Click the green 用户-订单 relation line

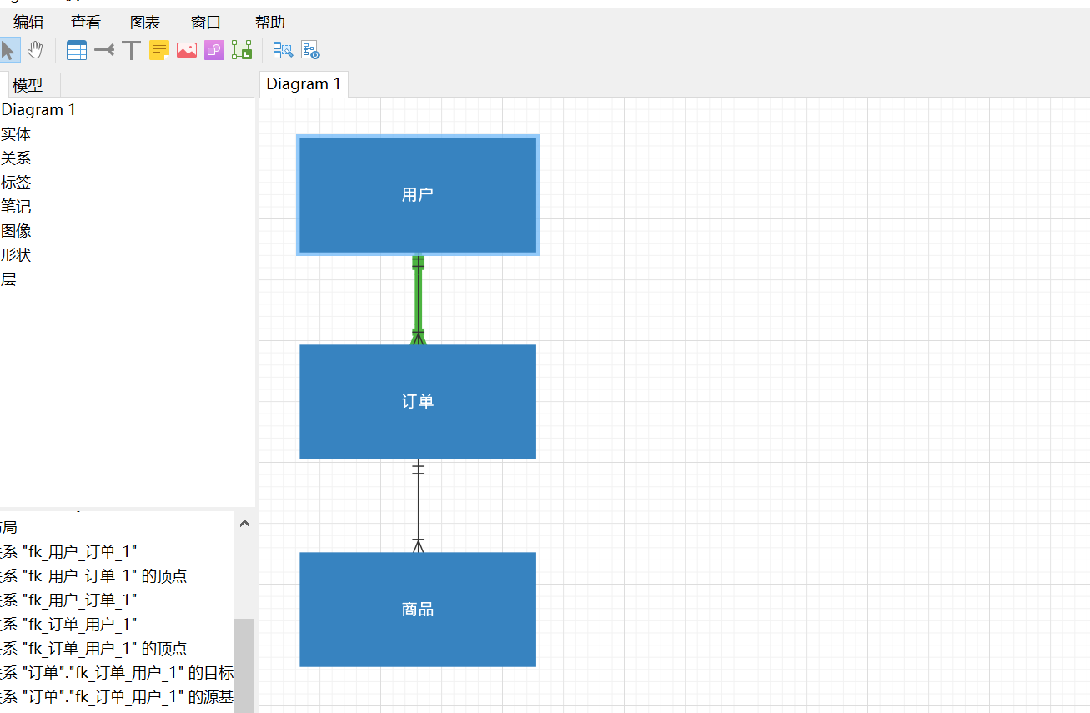click(x=419, y=299)
